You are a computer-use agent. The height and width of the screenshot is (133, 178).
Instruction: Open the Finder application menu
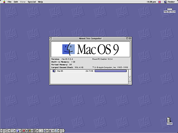169,2
